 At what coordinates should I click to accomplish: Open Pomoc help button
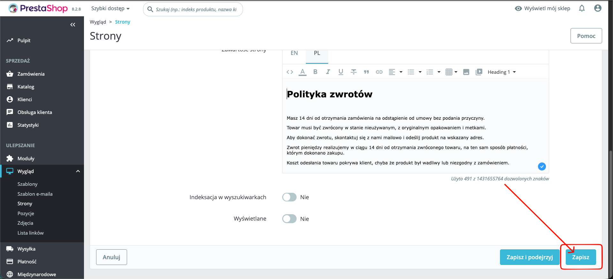586,36
